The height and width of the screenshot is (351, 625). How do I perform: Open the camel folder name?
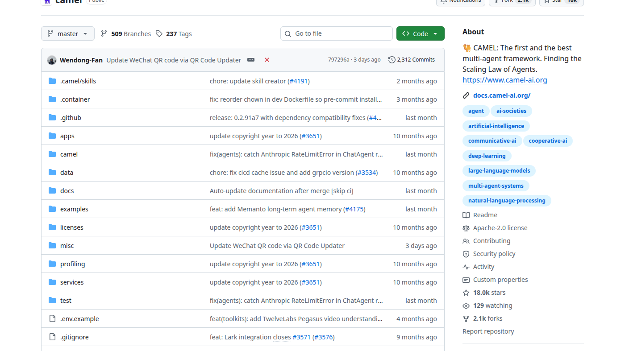pos(69,154)
